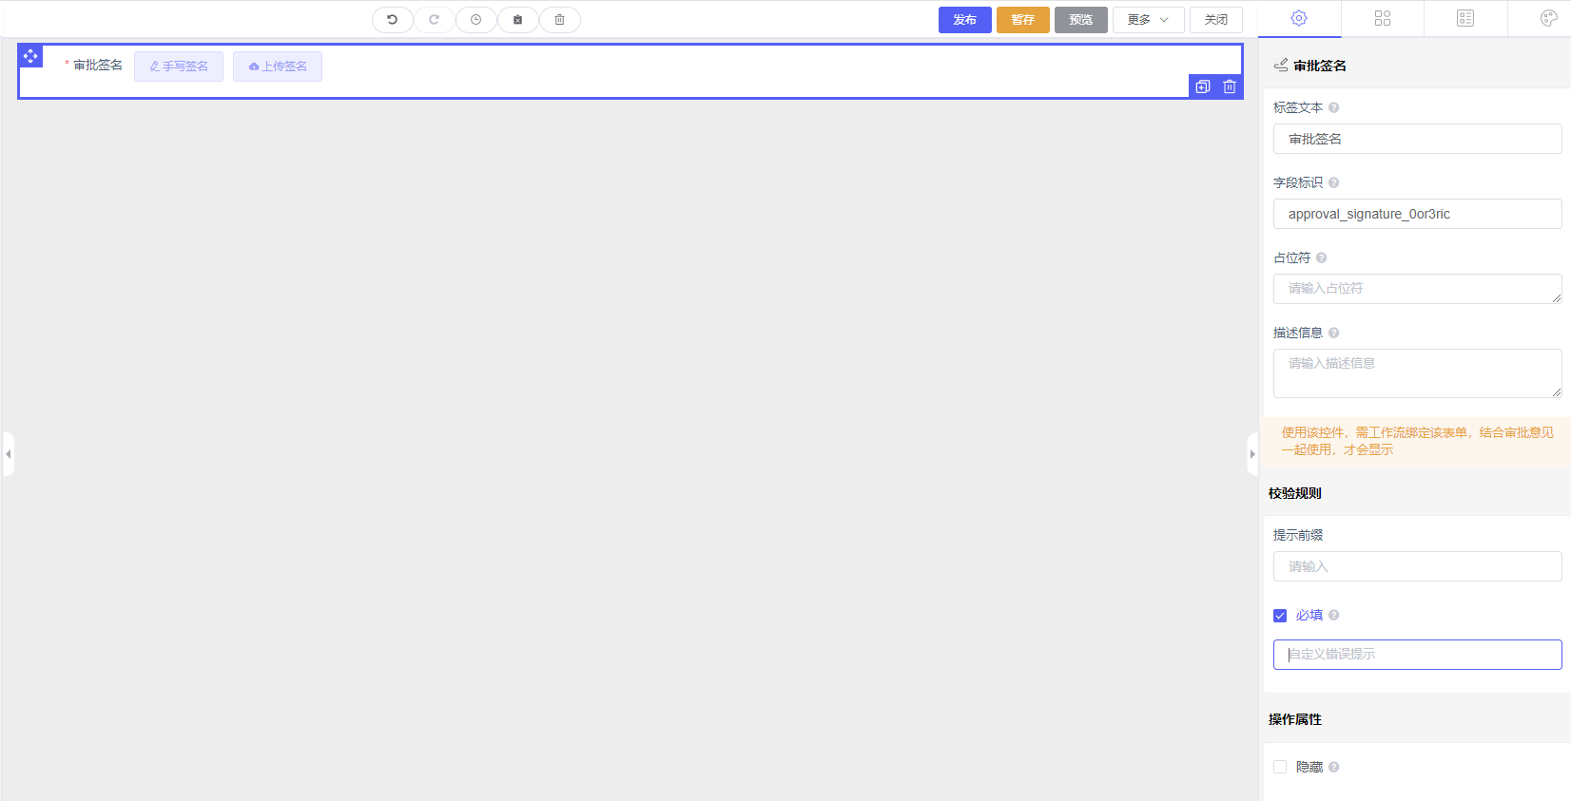1571x801 pixels.
Task: Open the form list layout tab
Action: coord(1465,18)
